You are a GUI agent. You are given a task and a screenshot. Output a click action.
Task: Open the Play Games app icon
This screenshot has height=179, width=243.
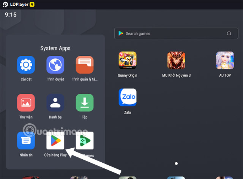(x=85, y=141)
